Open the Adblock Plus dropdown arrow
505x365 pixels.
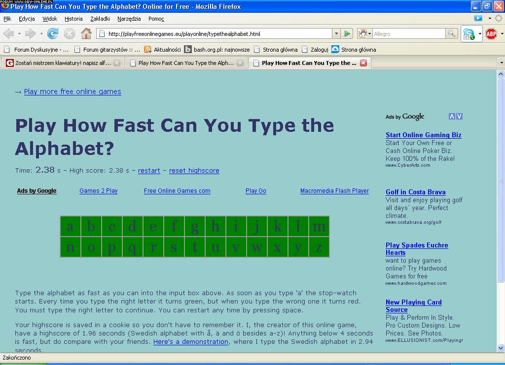[502, 34]
